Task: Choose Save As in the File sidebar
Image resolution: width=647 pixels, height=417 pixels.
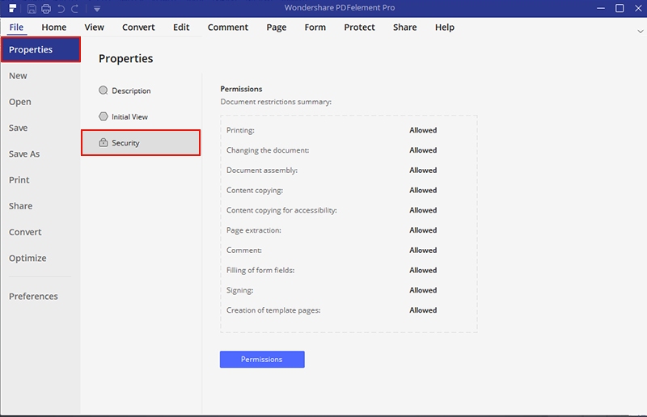Action: click(x=24, y=154)
